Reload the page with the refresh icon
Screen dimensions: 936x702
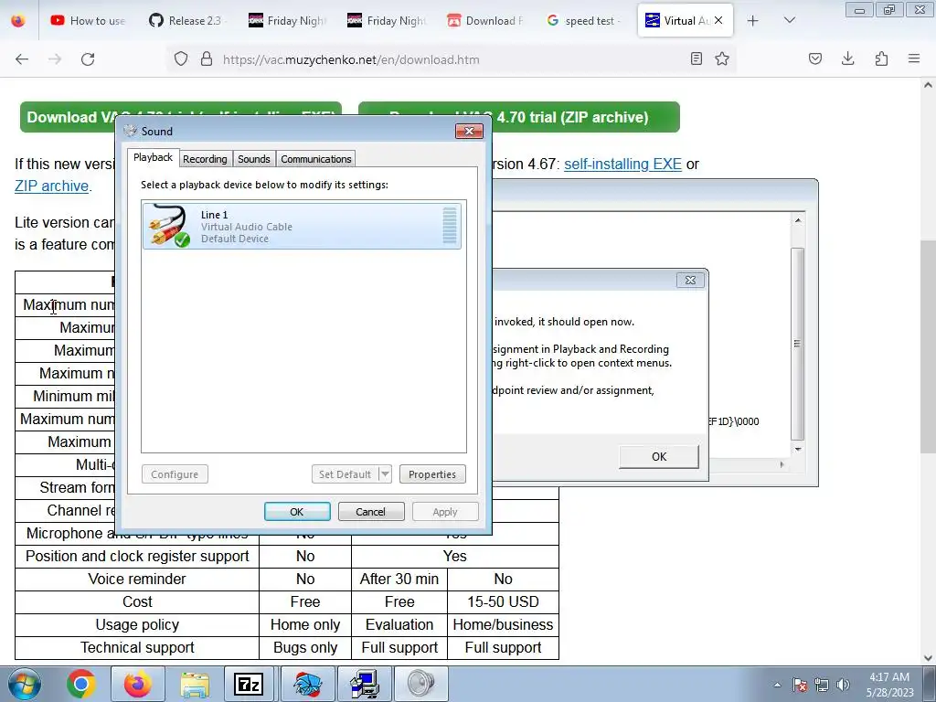[x=88, y=59]
